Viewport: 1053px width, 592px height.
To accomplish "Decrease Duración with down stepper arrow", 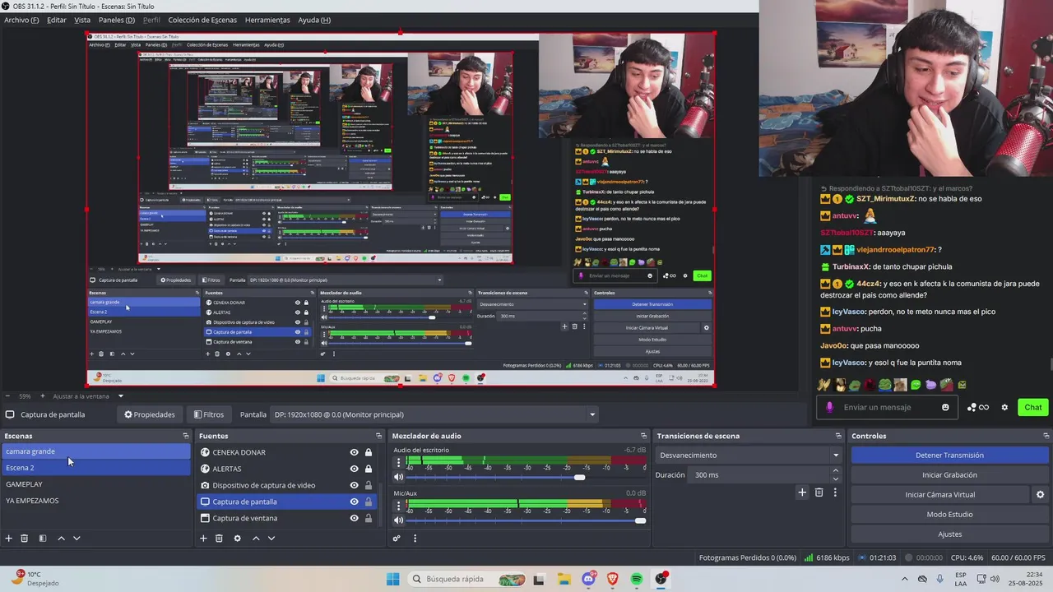I will 836,479.
